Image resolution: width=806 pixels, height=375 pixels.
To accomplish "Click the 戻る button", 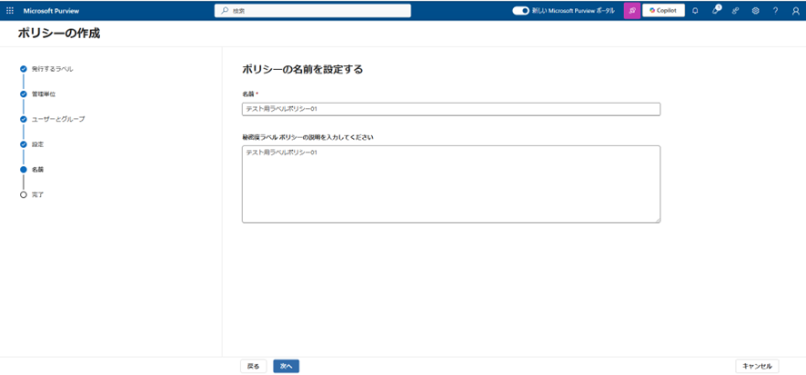I will (x=254, y=366).
